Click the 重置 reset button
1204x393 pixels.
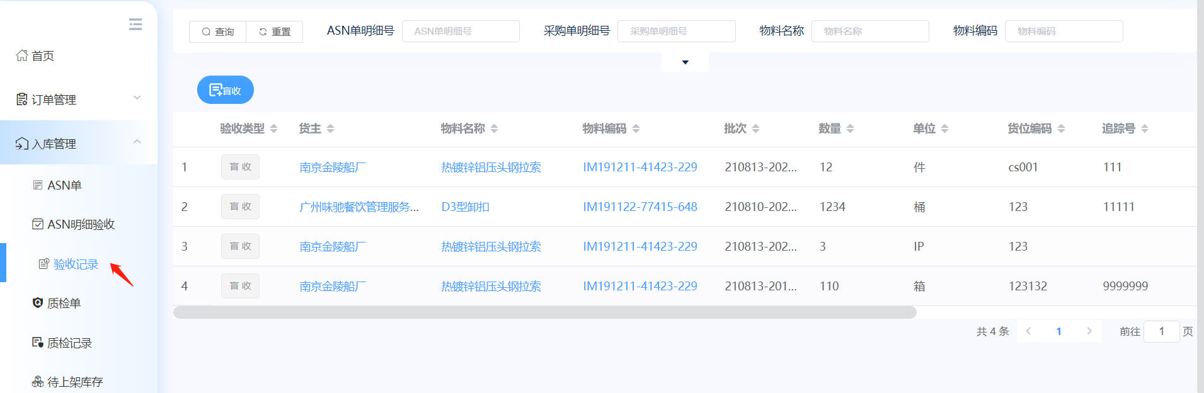click(x=275, y=31)
